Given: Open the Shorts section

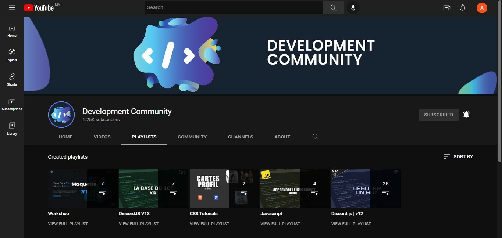Looking at the screenshot, I should click(11, 79).
